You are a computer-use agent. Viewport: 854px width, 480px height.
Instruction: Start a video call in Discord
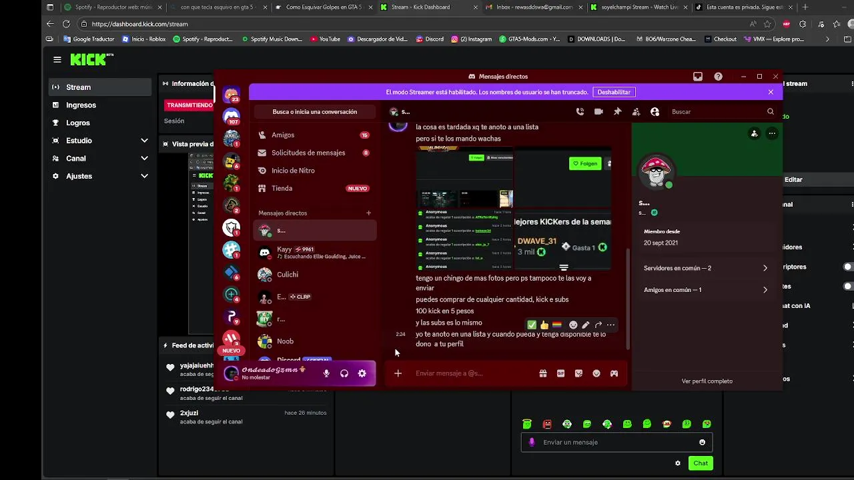(598, 112)
